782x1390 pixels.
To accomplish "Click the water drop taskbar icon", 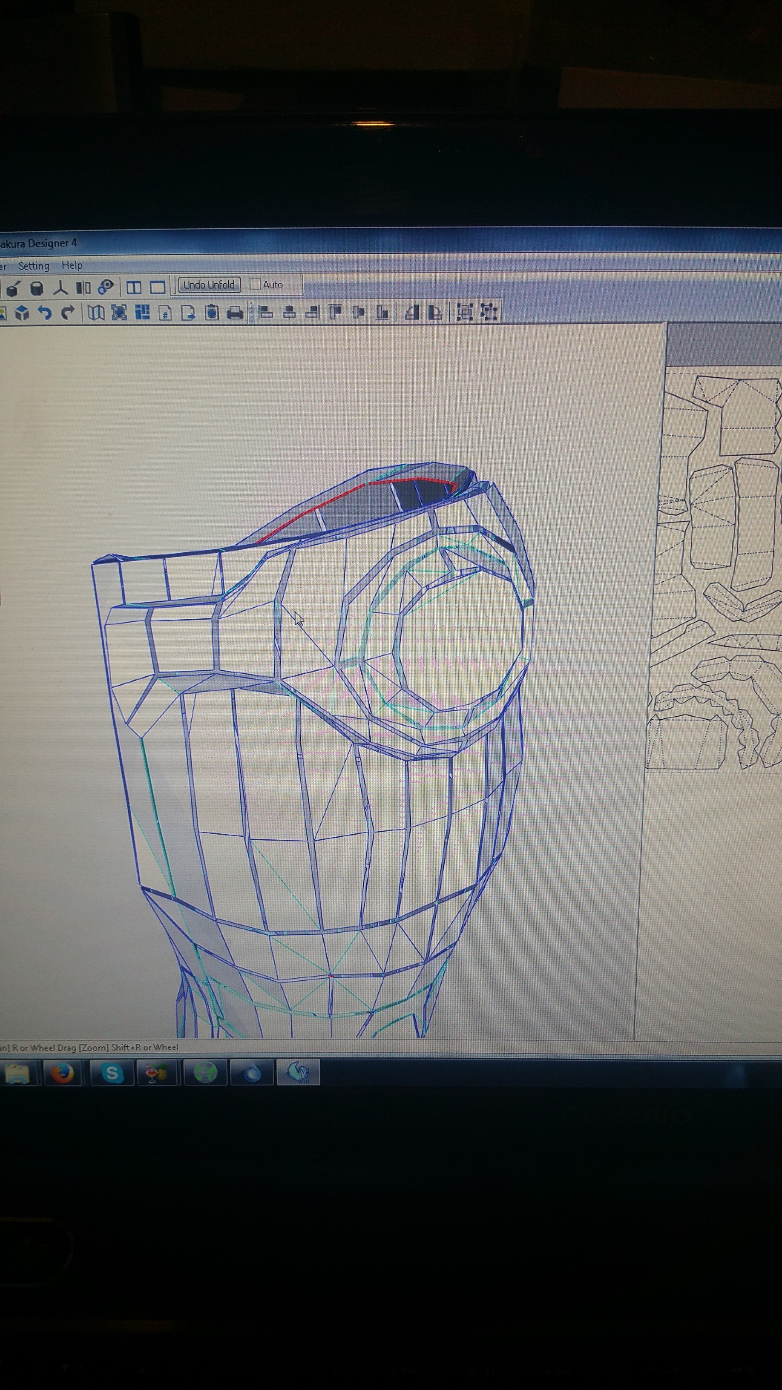I will [251, 1073].
